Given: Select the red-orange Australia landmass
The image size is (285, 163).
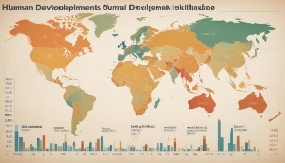Looking at the screenshot, I should click(x=203, y=102).
